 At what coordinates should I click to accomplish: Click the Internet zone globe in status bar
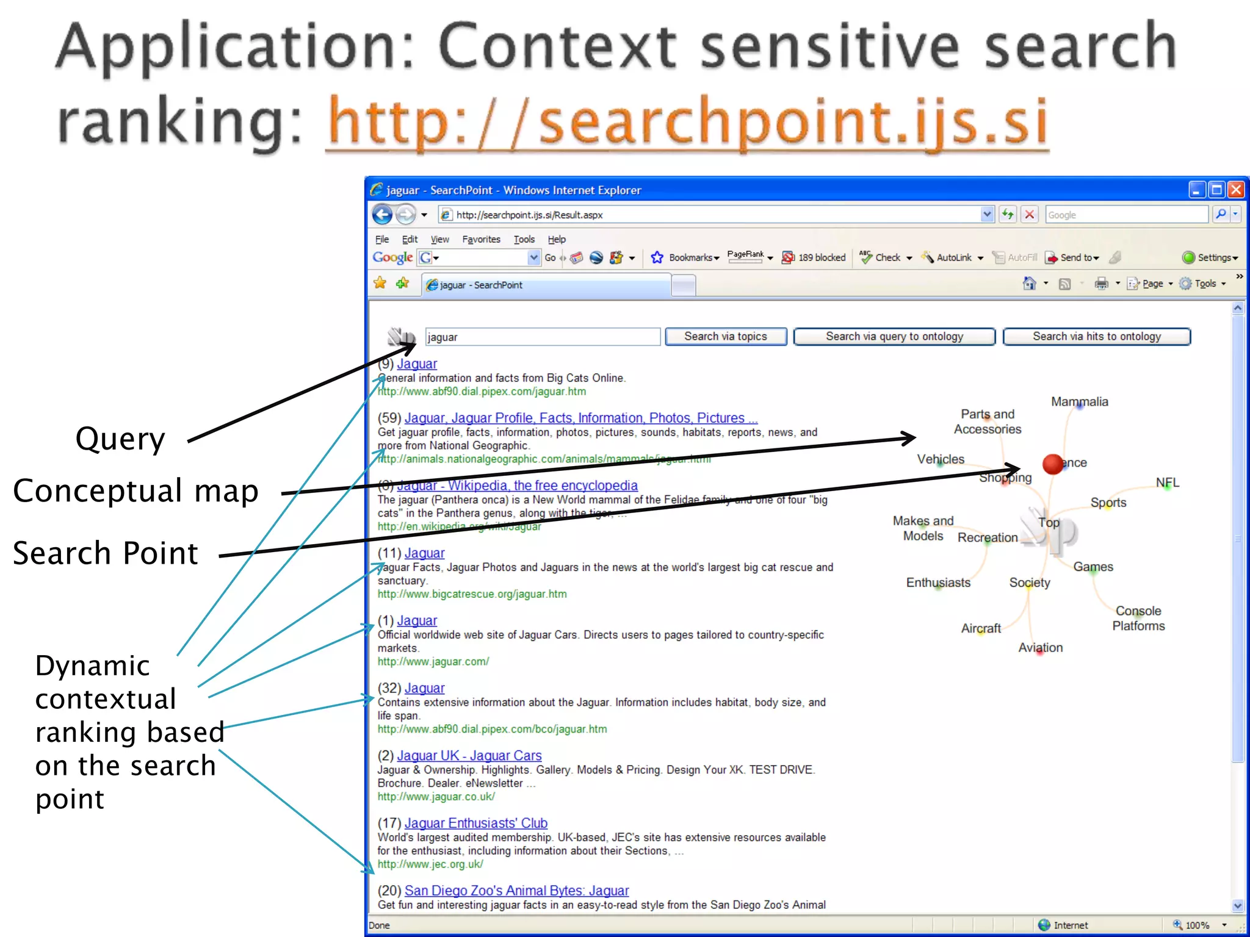1044,925
